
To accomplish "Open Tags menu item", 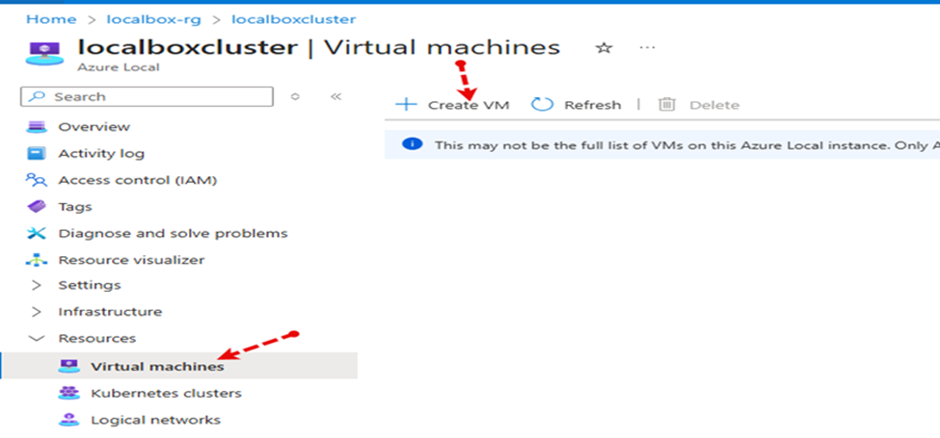I will pos(75,206).
